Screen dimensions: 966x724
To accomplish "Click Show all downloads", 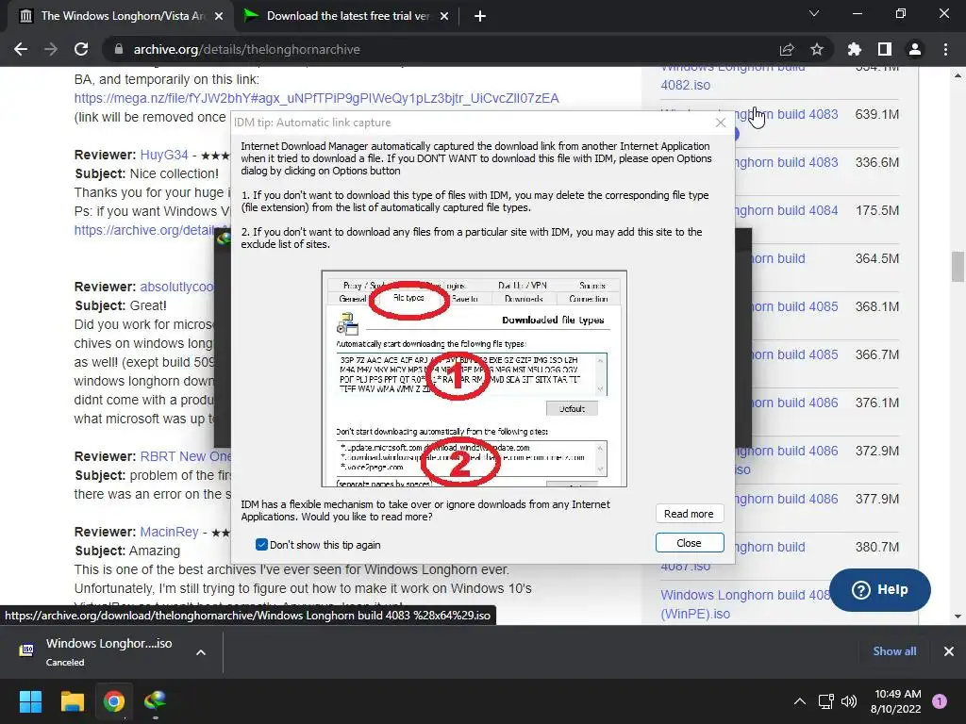I will click(x=894, y=650).
